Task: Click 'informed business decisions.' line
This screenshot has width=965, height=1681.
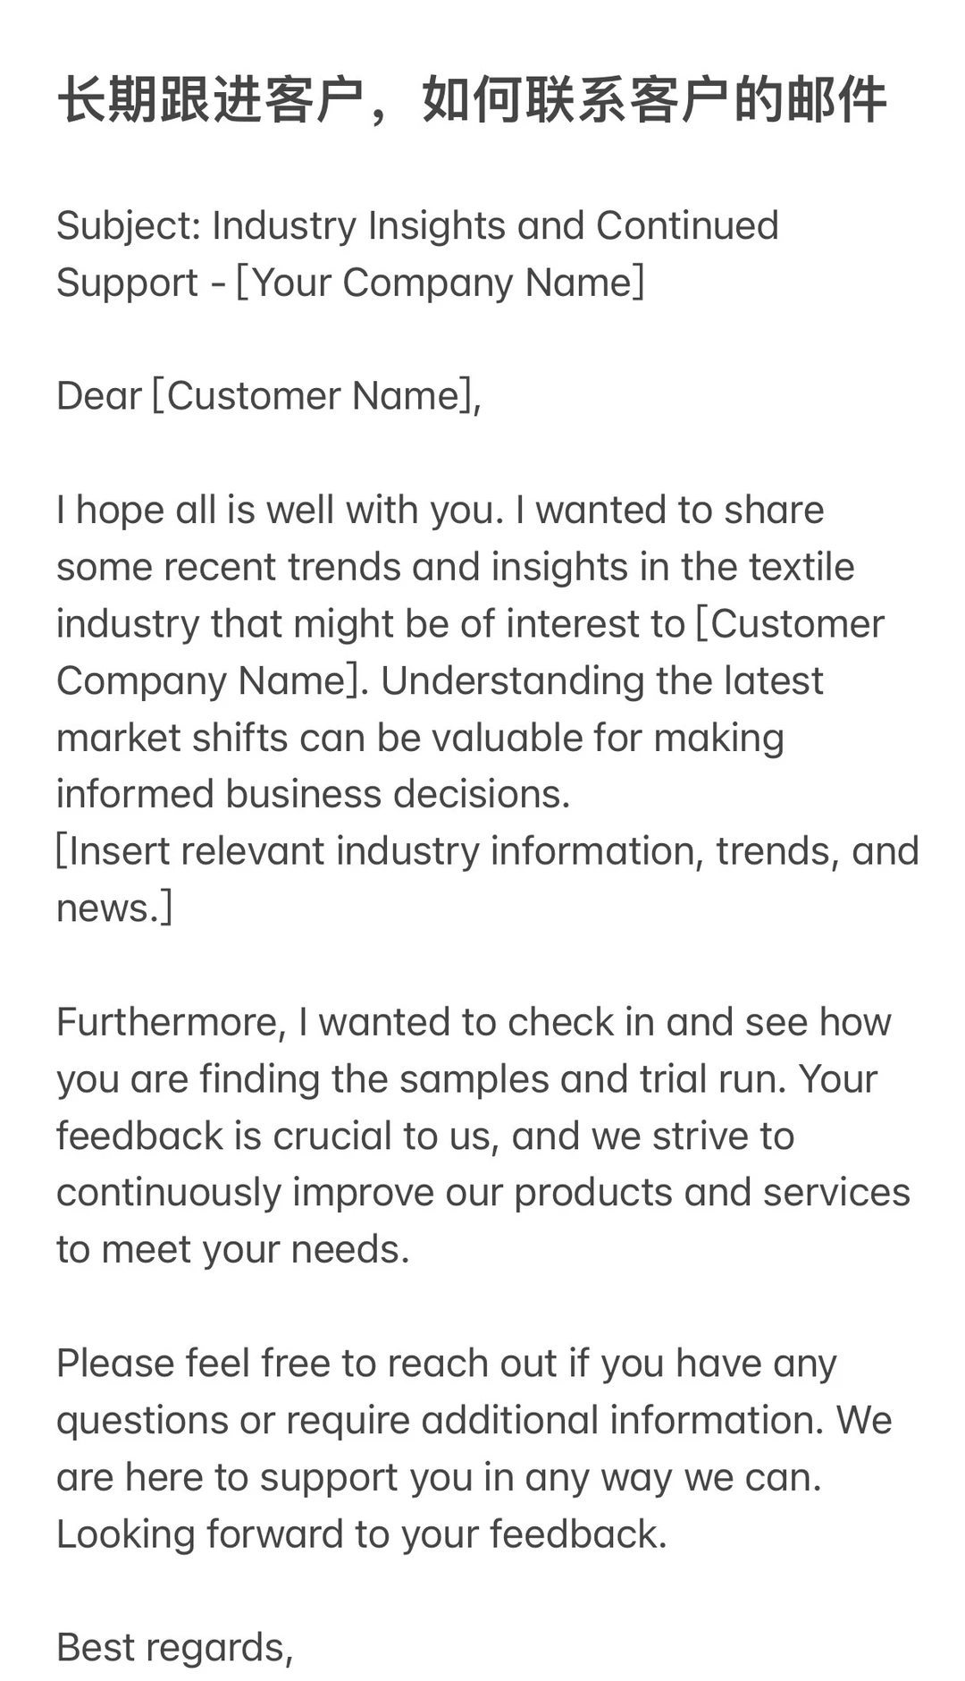Action: (314, 794)
